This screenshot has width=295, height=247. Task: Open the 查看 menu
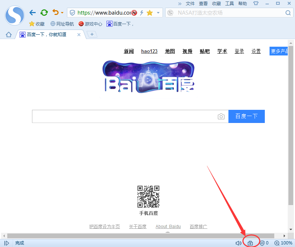click(203, 3)
